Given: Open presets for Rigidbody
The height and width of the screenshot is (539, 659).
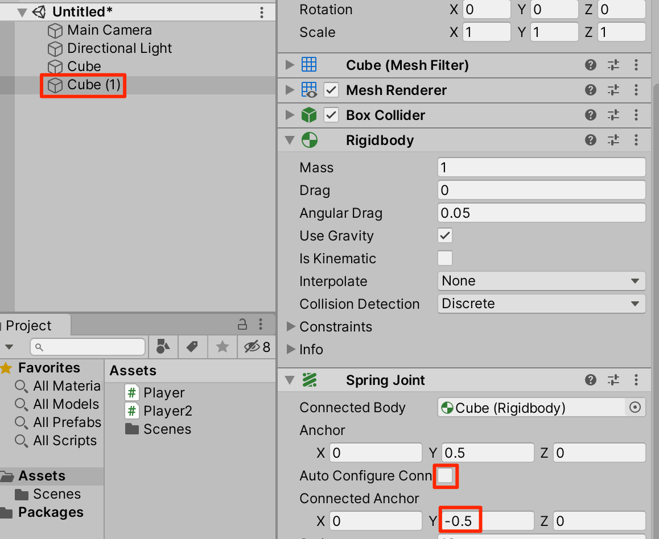Looking at the screenshot, I should pos(613,140).
